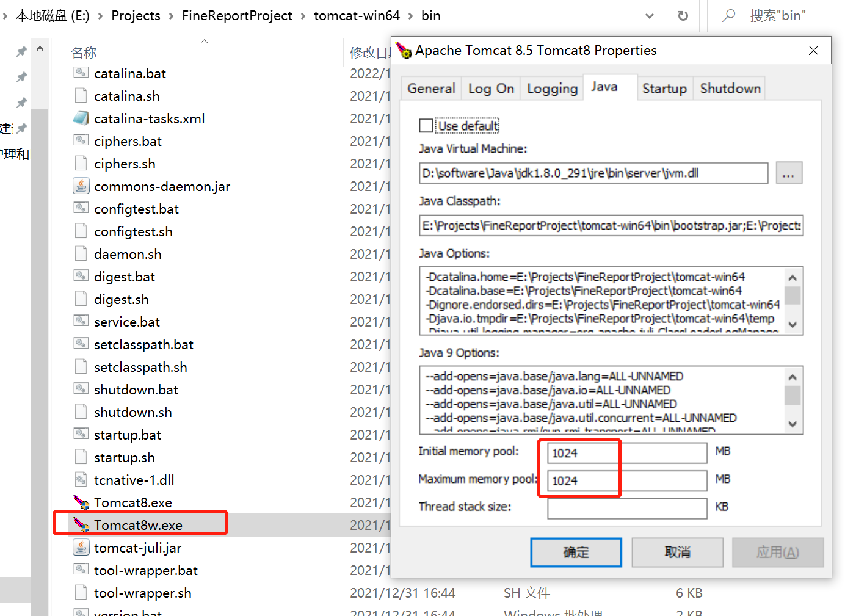The width and height of the screenshot is (856, 616).
Task: Switch to the Logging tab
Action: coord(552,89)
